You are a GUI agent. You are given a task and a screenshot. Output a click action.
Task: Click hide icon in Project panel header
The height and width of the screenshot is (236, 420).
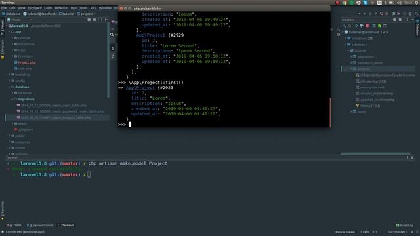[106, 20]
